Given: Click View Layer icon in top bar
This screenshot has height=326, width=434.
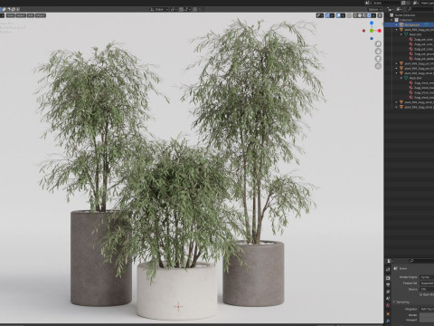Looking at the screenshot, I should [416, 3].
